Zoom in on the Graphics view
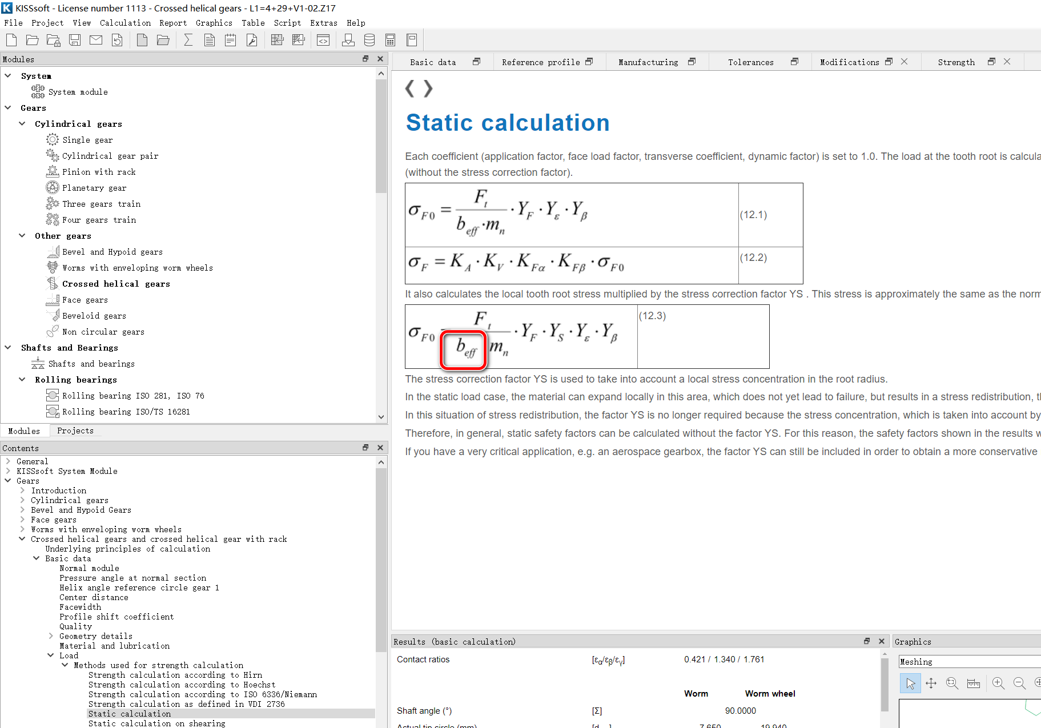The width and height of the screenshot is (1041, 728). click(999, 683)
